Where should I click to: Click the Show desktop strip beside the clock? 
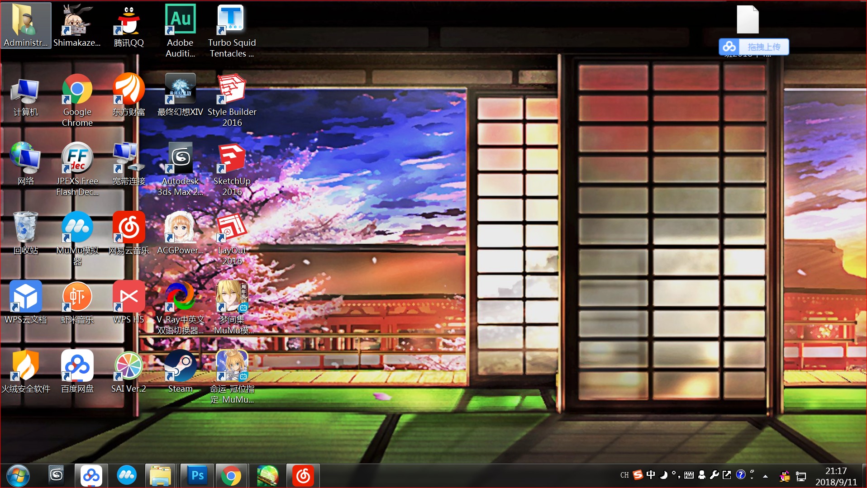tap(864, 476)
